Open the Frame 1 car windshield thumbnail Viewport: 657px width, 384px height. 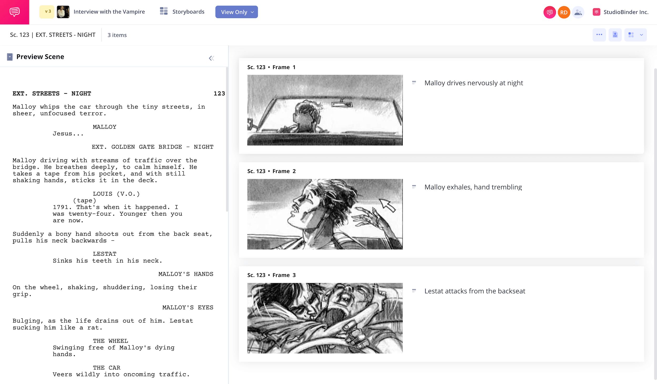[x=325, y=110]
